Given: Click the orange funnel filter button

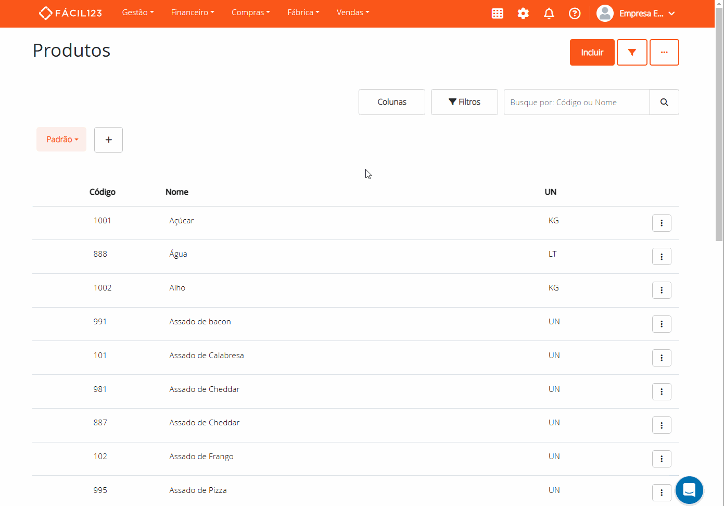Looking at the screenshot, I should [x=631, y=53].
